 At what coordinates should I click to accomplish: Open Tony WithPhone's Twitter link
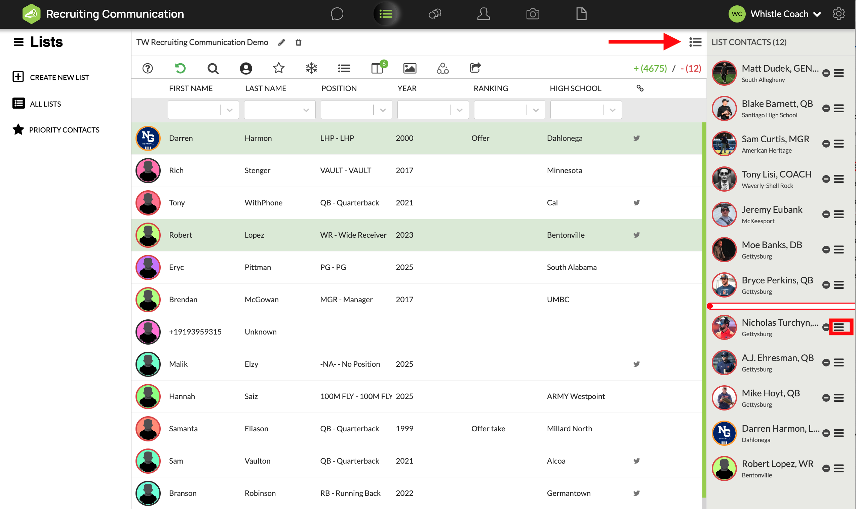pos(636,203)
